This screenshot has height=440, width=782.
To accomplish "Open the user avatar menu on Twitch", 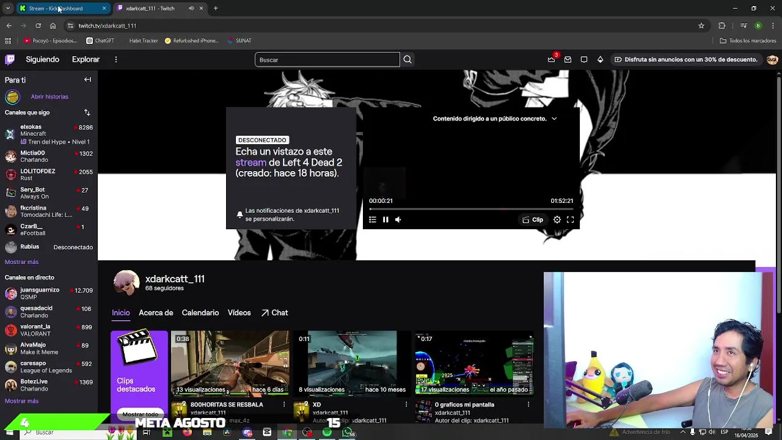I will 772,59.
